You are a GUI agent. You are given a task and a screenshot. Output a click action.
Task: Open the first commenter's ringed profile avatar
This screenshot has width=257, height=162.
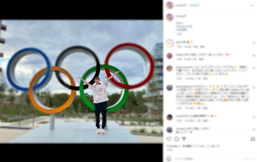coord(170,43)
